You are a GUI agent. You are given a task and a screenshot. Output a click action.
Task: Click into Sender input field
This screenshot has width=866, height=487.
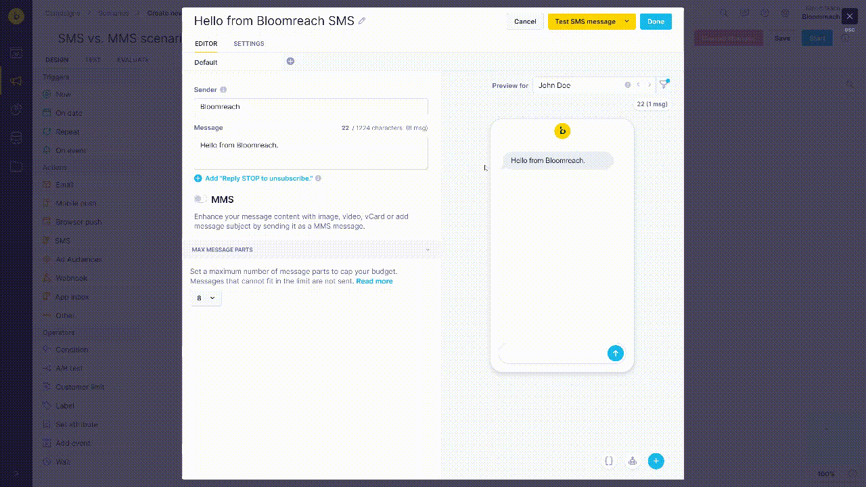coord(311,106)
